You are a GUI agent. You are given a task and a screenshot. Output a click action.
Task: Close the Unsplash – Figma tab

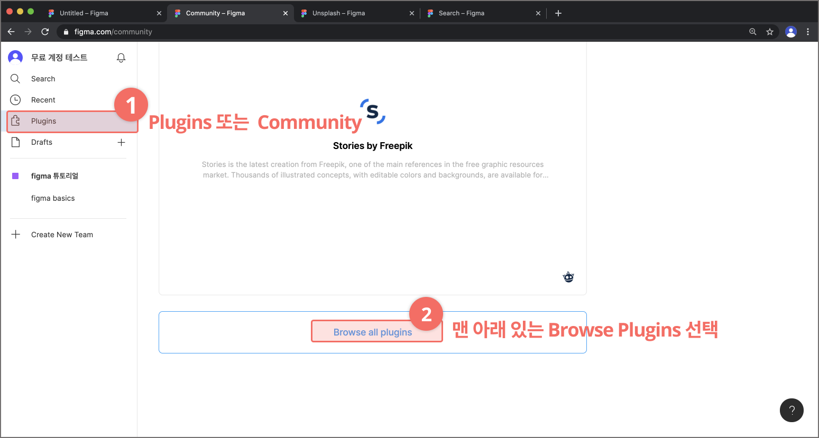click(x=412, y=13)
